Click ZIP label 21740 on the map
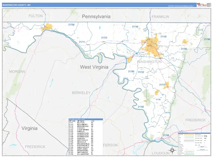 (x=135, y=26)
